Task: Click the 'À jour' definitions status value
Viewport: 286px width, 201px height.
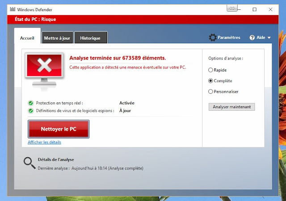Action: pyautogui.click(x=125, y=110)
